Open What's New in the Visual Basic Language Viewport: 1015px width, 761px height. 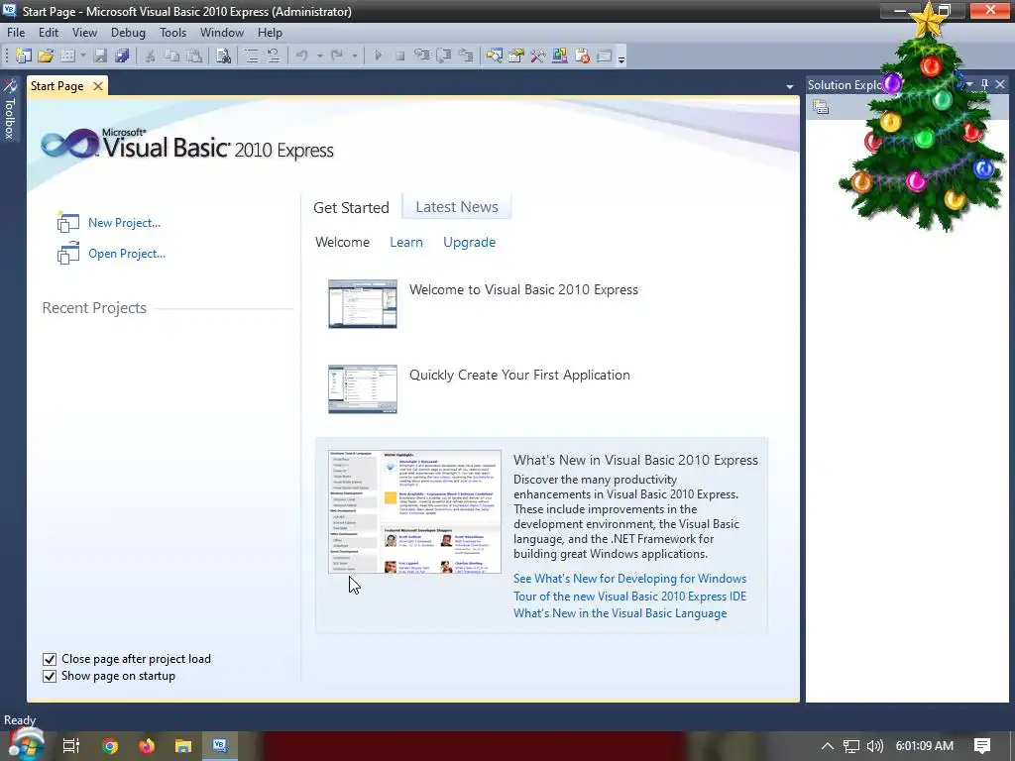pos(620,613)
